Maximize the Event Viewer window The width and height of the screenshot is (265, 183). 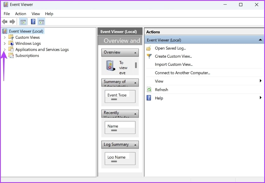click(241, 5)
